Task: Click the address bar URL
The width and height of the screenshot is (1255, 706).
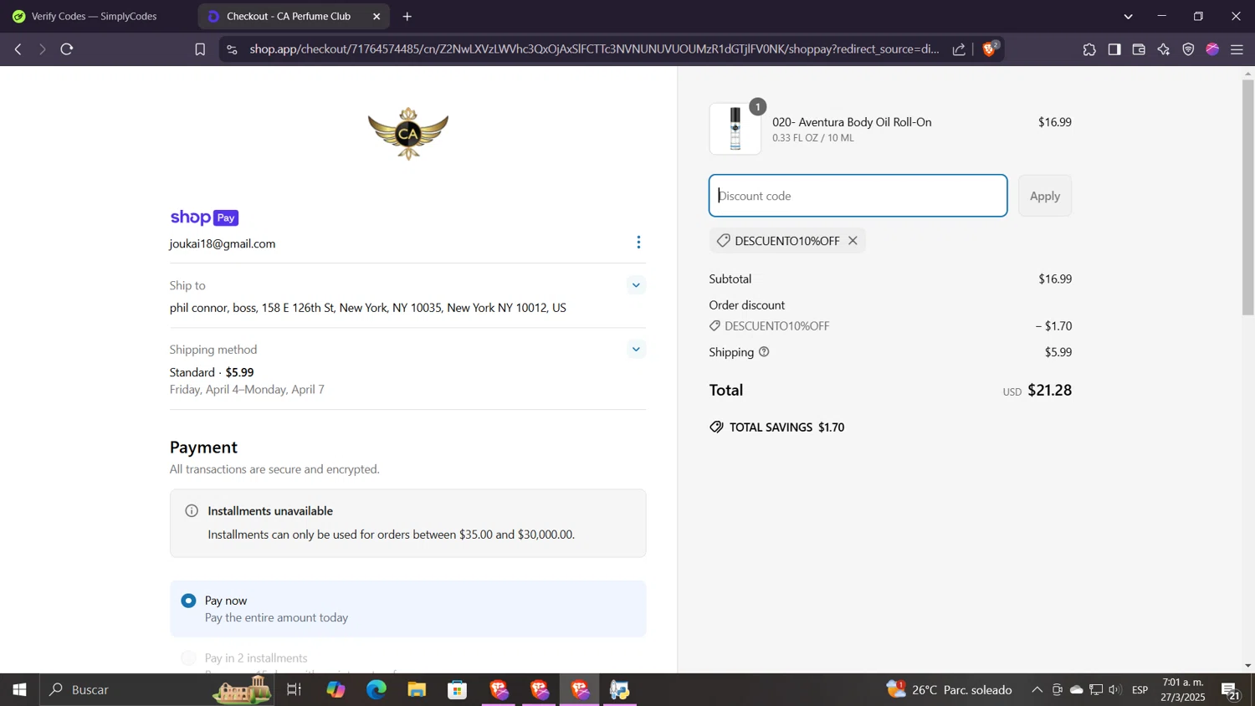Action: click(x=594, y=49)
